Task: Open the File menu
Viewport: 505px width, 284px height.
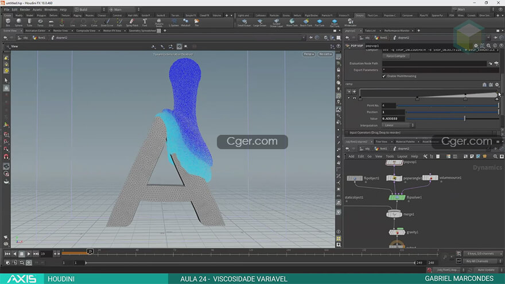Action: [x=6, y=10]
